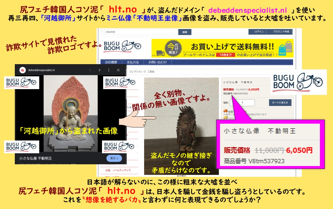The image size is (333, 209).
Task: Click the カートに加える button
Action: pos(280,103)
